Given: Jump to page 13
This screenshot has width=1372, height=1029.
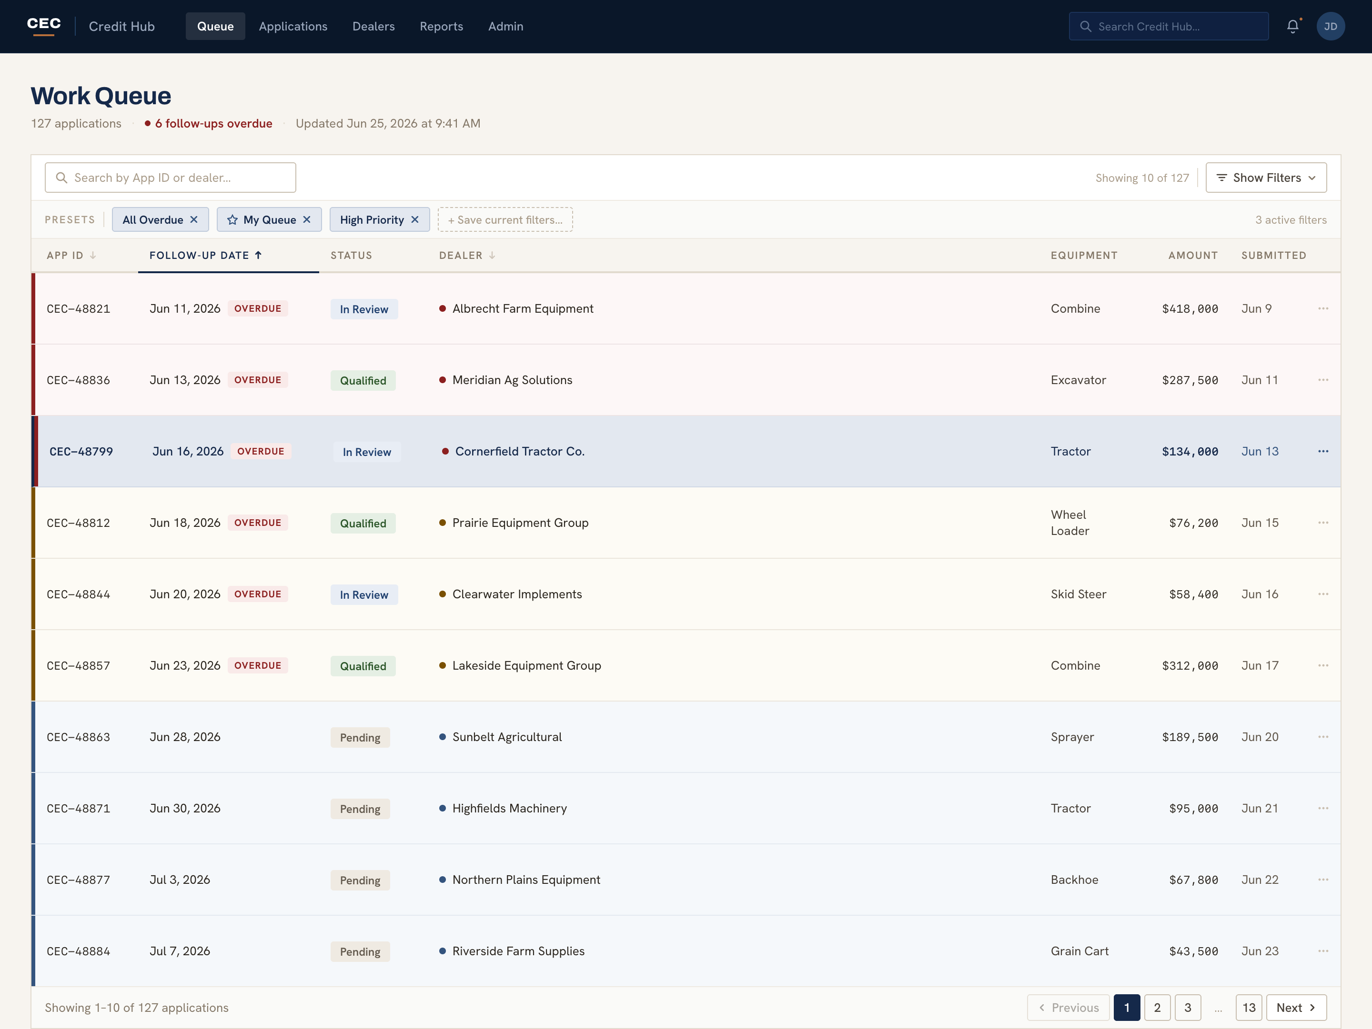Looking at the screenshot, I should click(1249, 1008).
